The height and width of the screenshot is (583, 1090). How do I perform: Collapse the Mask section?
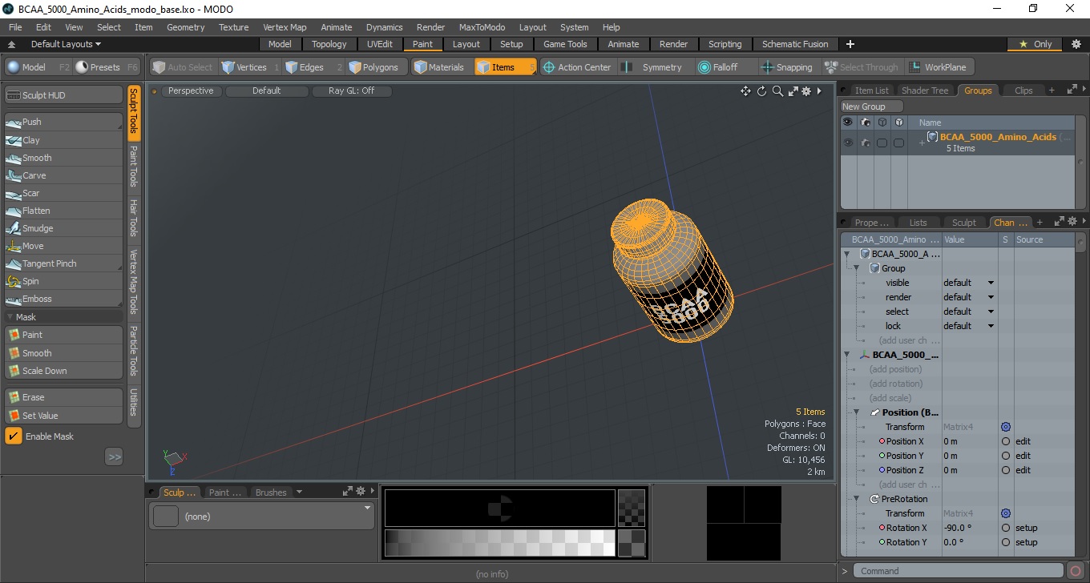pyautogui.click(x=10, y=317)
